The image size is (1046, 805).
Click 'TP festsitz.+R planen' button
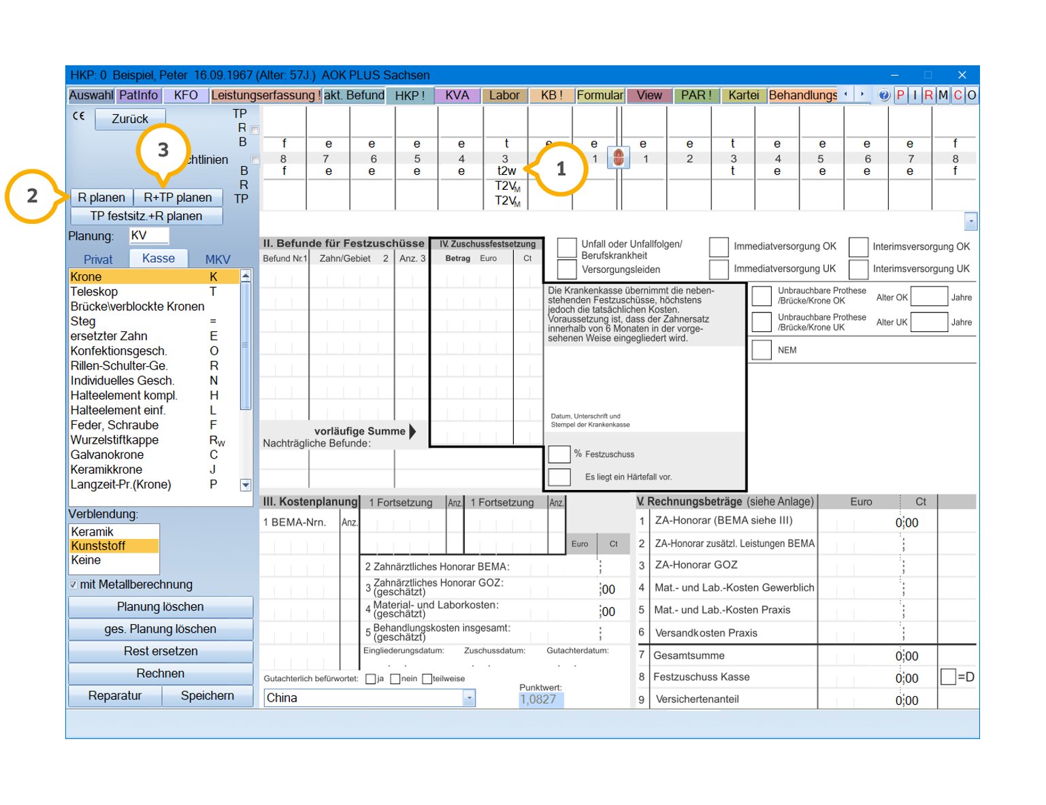(146, 216)
